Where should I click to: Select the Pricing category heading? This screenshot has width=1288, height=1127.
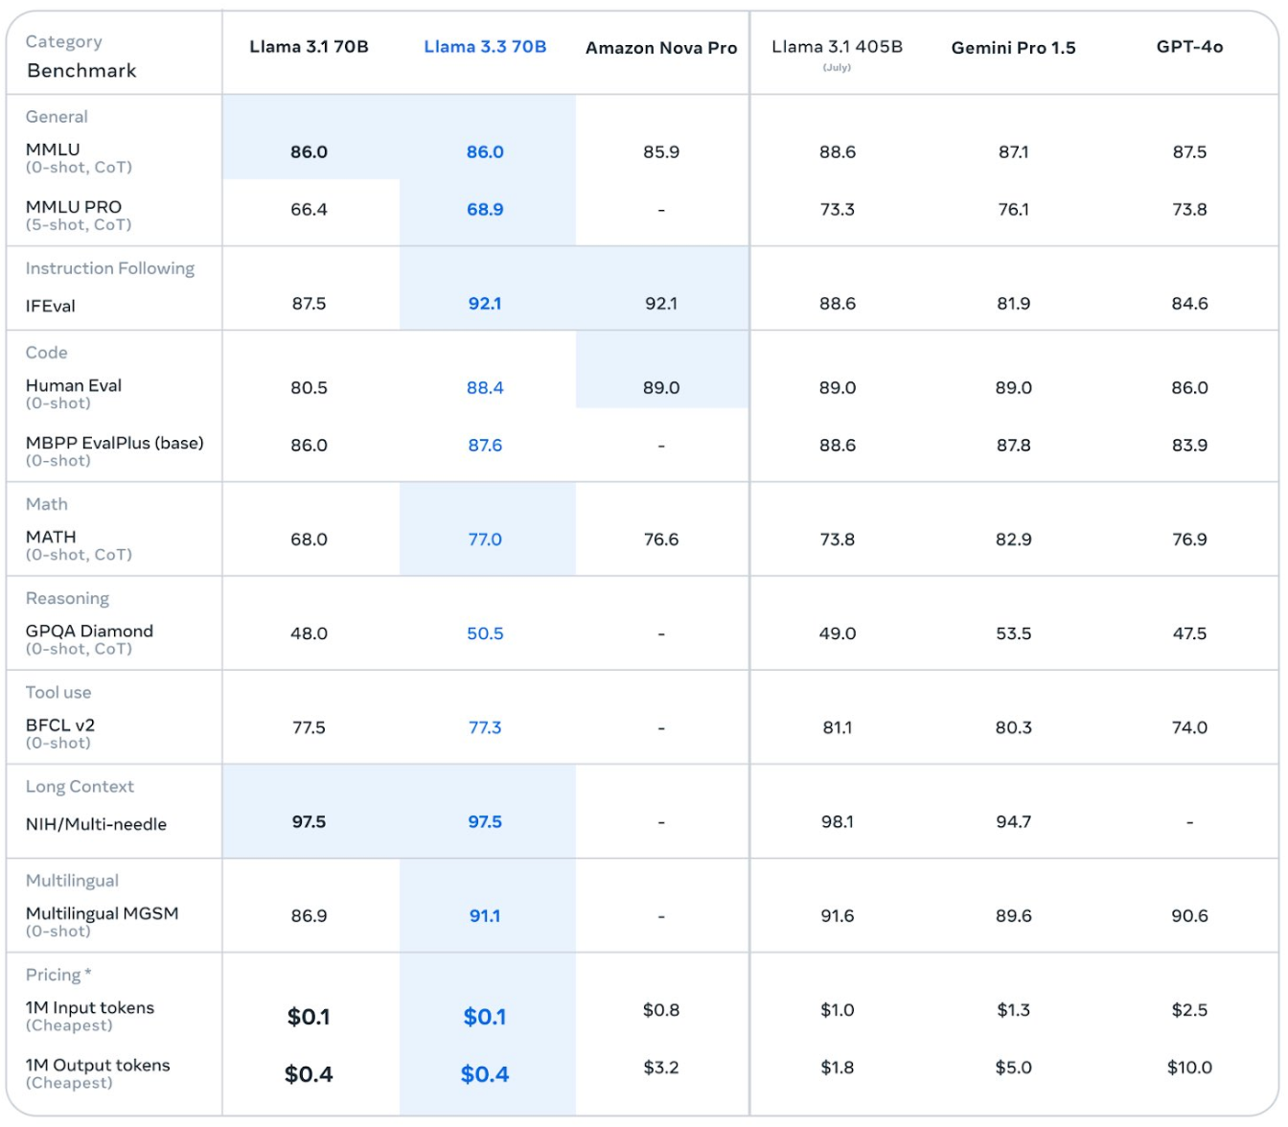(58, 976)
